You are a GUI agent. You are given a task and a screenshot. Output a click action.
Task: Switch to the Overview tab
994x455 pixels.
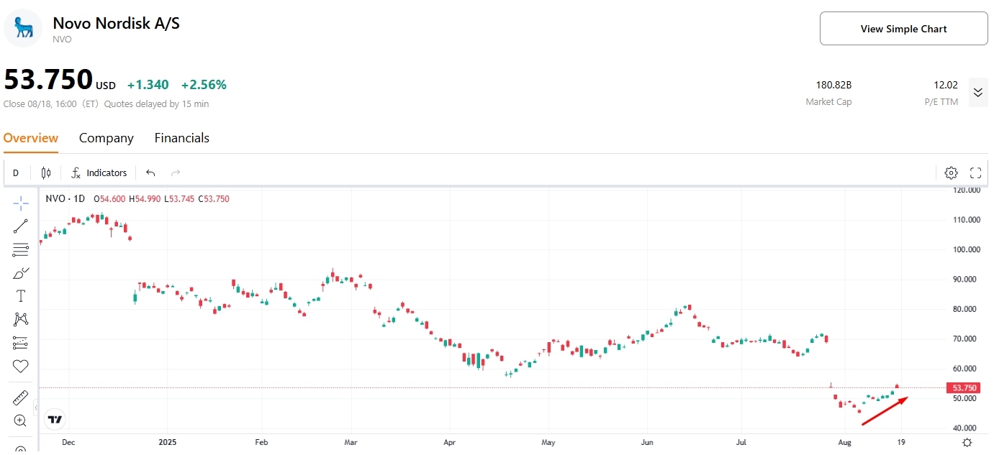[31, 138]
